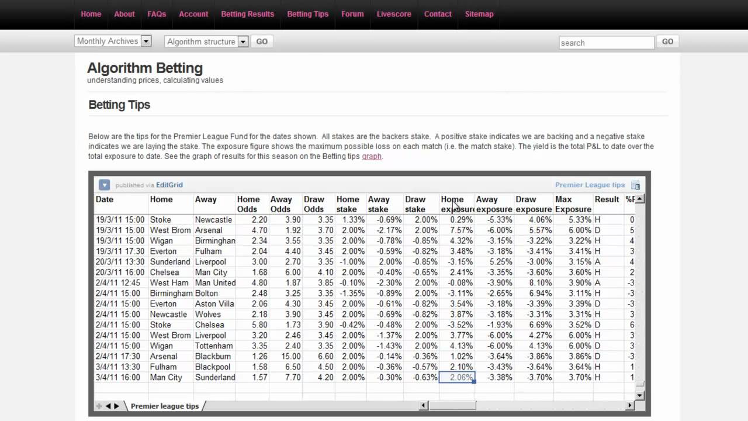748x421 pixels.
Task: Select the Premier league tips sheet tab
Action: coord(165,406)
